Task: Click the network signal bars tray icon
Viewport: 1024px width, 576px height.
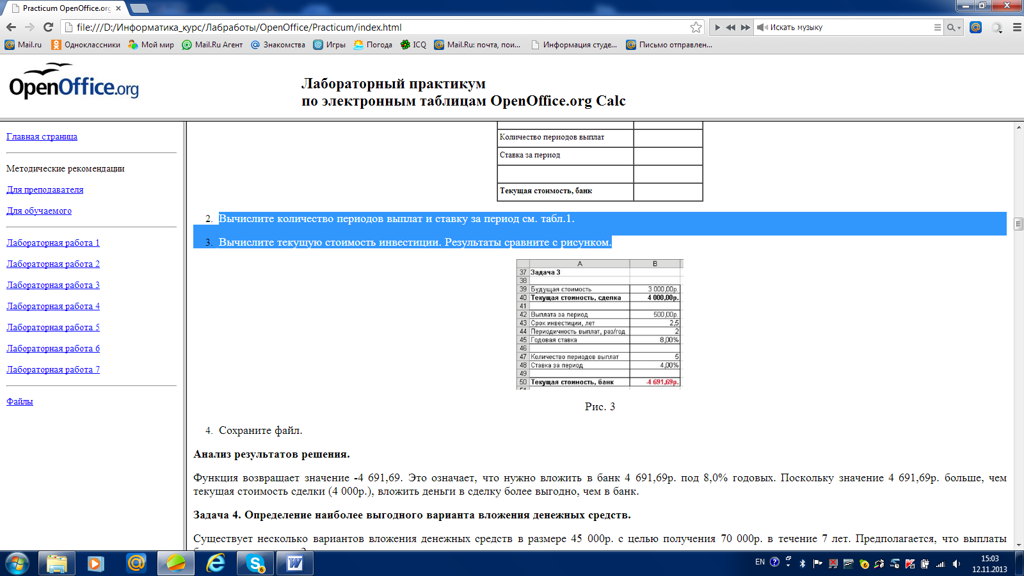Action: [941, 564]
